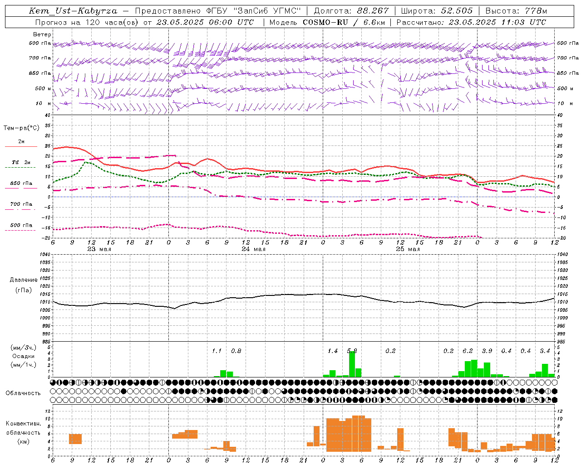Click the precipitation value 3.9
The height and width of the screenshot is (464, 581).
point(487,351)
